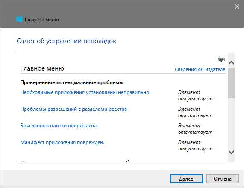Click the report's vertical scrollbar thumb

(x=232, y=83)
